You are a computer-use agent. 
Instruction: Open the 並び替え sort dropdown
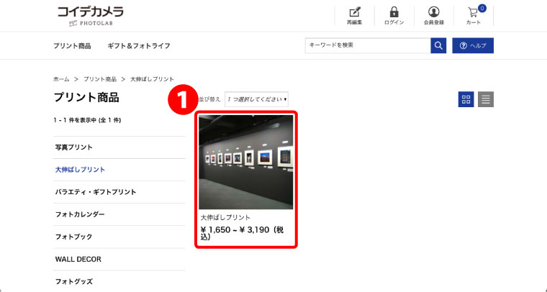[256, 99]
